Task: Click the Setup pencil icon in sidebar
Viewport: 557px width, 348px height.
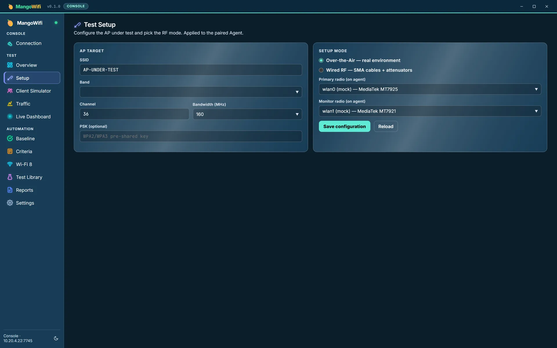Action: (10, 78)
